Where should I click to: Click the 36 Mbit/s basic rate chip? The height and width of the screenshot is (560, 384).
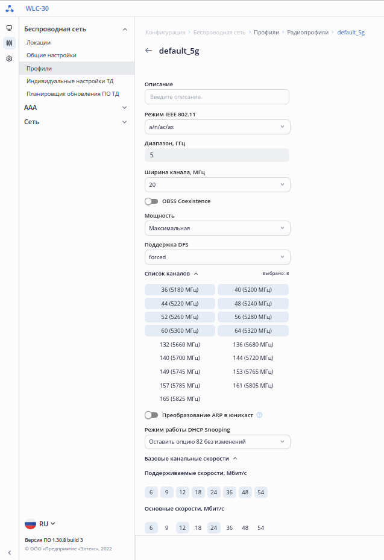point(229,527)
